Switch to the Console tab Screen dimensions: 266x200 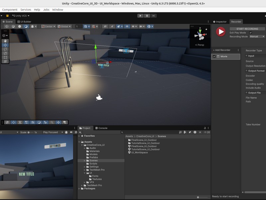pyautogui.click(x=101, y=128)
